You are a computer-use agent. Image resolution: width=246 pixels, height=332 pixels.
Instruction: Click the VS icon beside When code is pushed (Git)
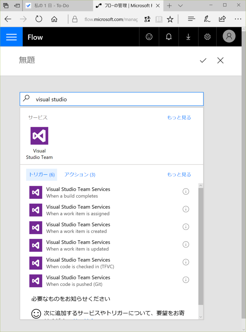[36, 280]
